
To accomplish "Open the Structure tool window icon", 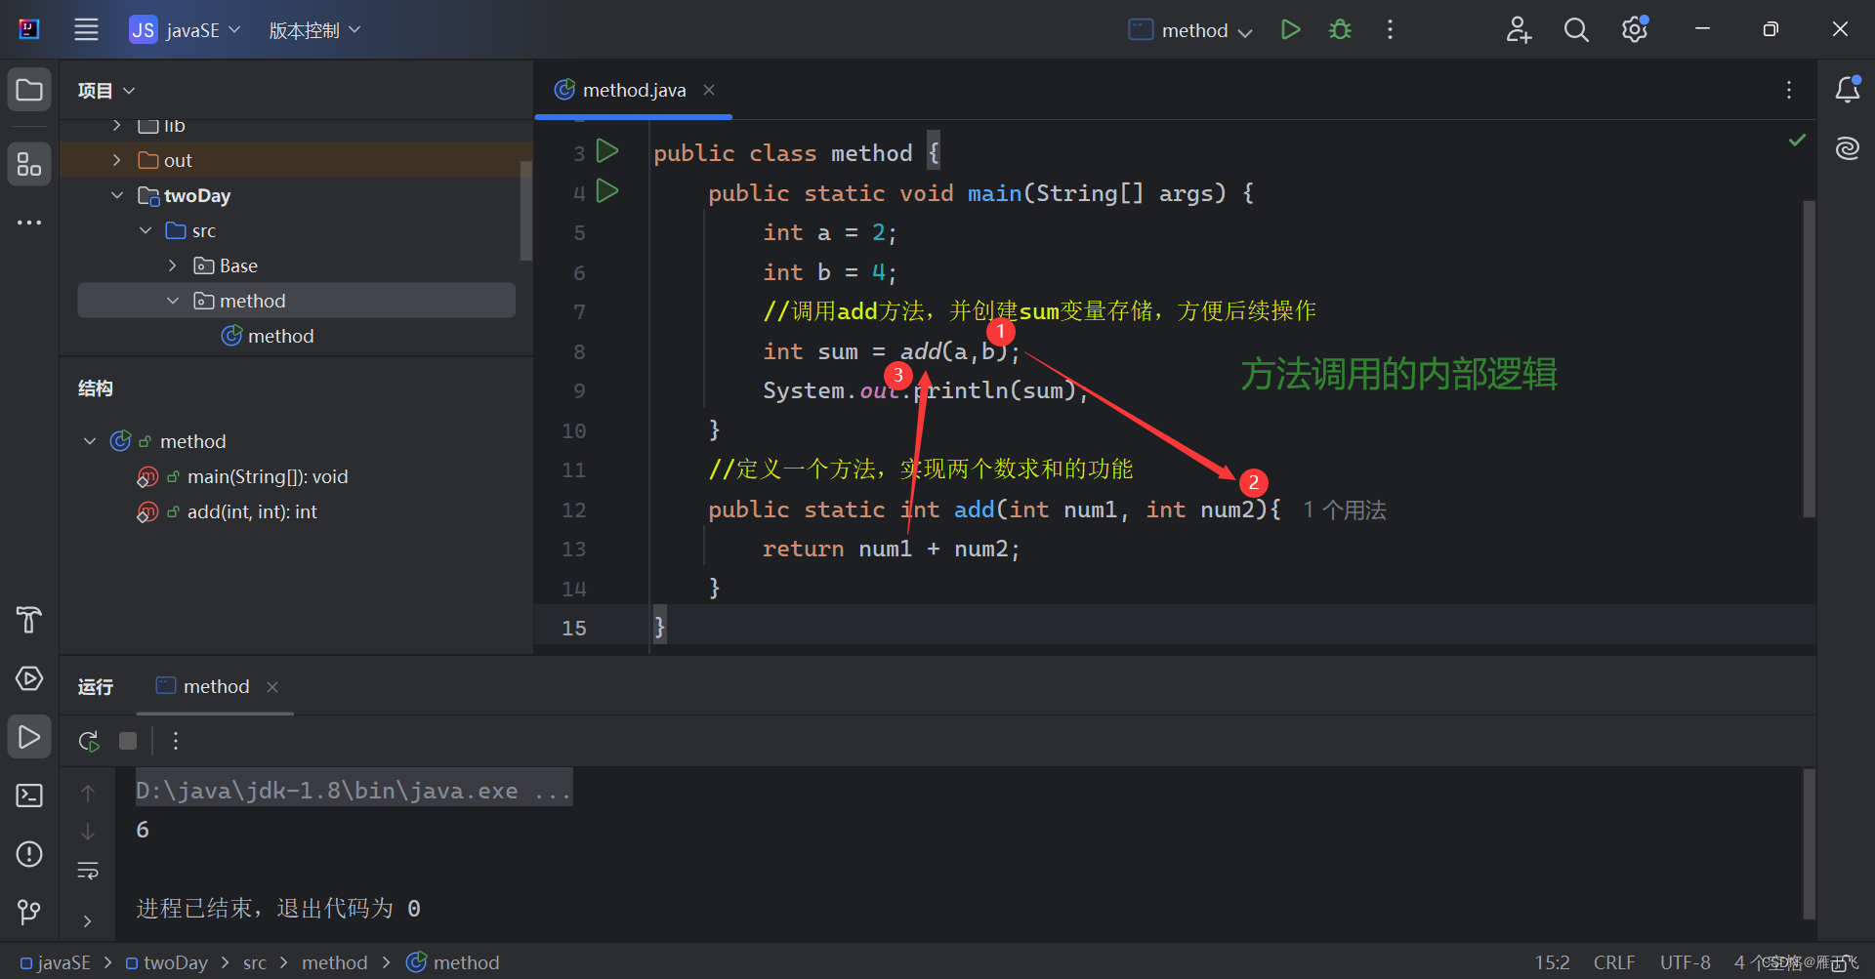I will coord(29,165).
